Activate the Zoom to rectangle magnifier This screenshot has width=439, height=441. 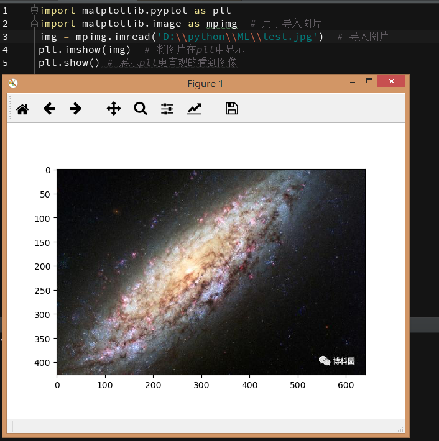(141, 109)
